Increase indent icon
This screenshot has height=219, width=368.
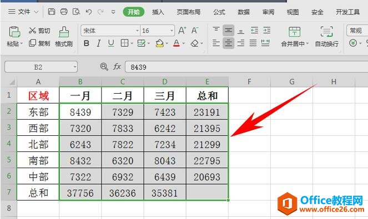(266, 30)
